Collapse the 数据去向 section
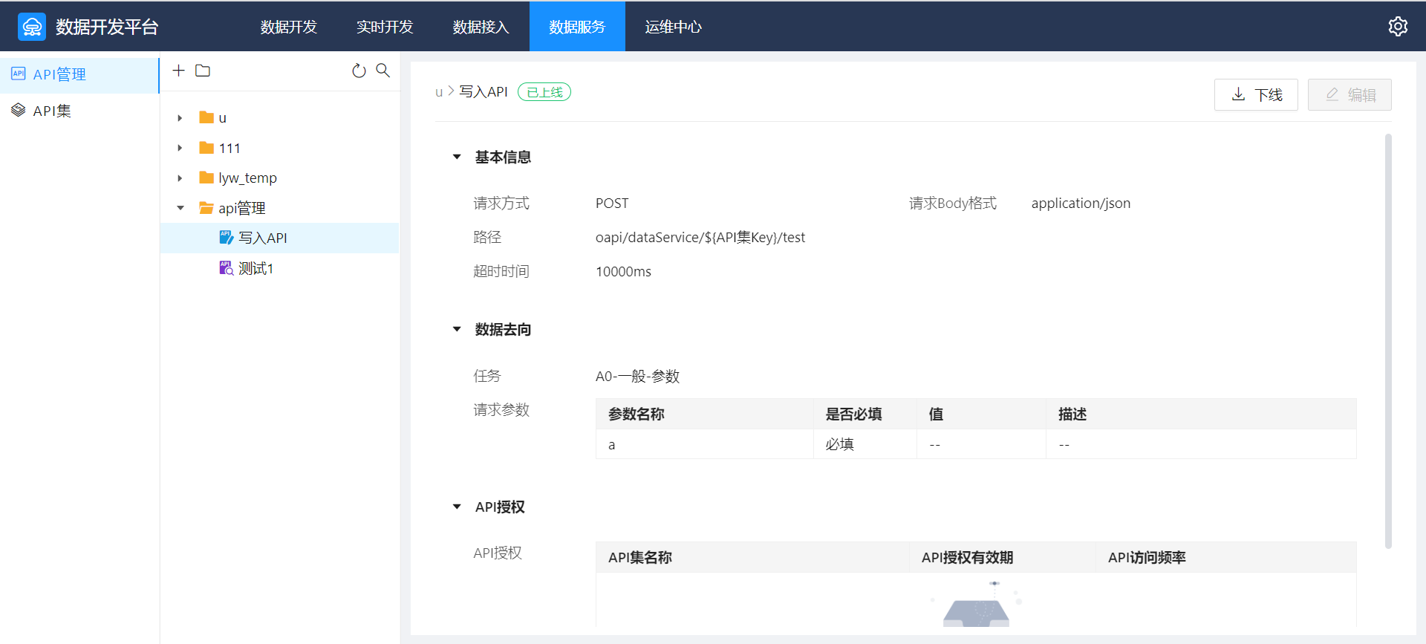 point(457,329)
